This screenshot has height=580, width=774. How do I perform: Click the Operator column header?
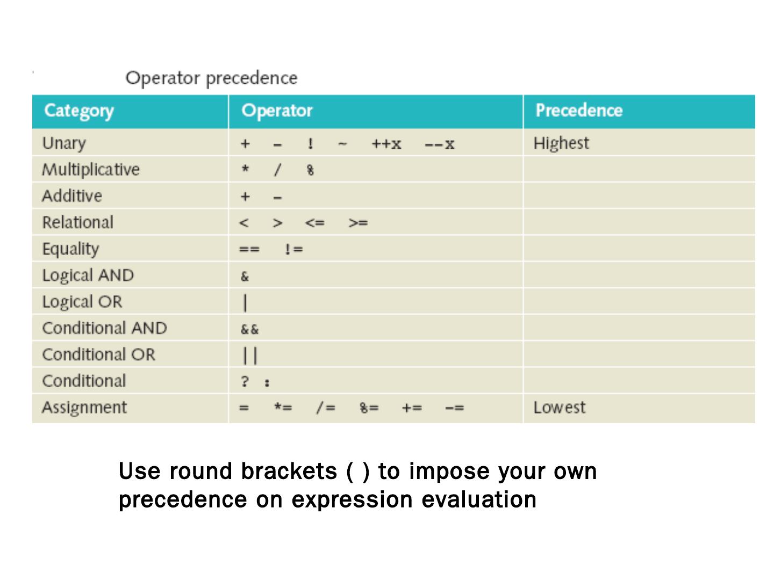(x=277, y=111)
